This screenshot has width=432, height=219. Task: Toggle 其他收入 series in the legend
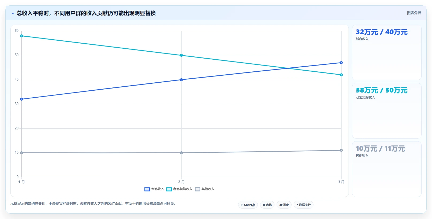[x=205, y=189]
